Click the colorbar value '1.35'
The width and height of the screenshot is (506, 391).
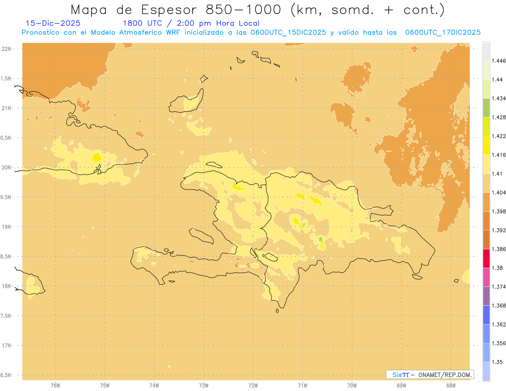point(498,362)
